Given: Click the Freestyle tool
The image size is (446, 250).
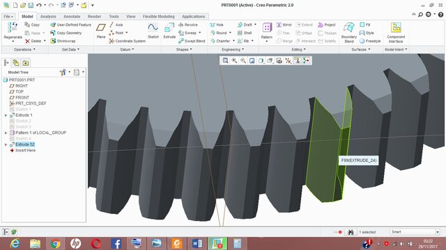Looking at the screenshot, I should pyautogui.click(x=370, y=41).
